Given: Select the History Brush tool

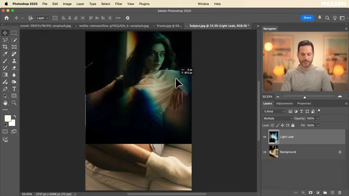Looking at the screenshot, I should [x=5, y=68].
